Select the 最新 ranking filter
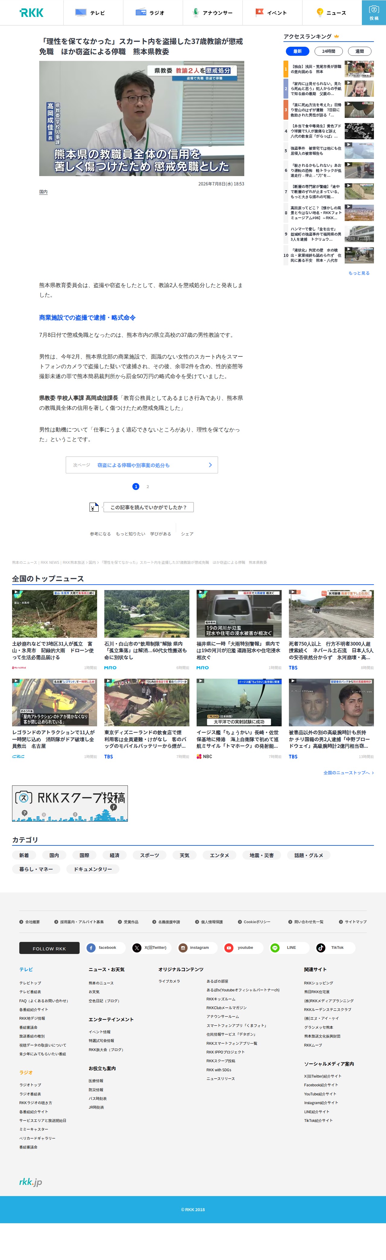This screenshot has width=386, height=1260. (297, 51)
